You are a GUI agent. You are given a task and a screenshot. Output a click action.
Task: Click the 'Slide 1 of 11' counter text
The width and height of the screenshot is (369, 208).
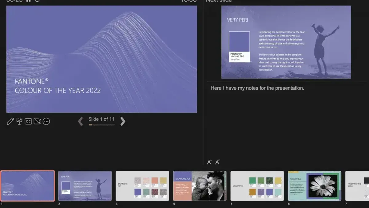(x=101, y=119)
